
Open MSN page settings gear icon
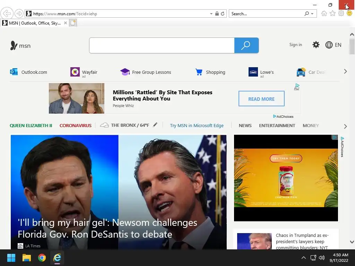tap(316, 45)
